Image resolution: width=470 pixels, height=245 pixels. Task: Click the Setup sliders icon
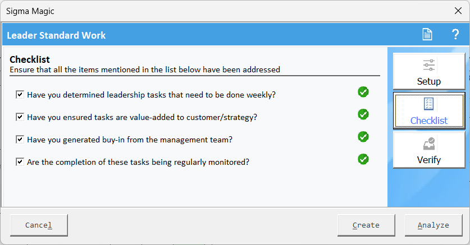429,65
